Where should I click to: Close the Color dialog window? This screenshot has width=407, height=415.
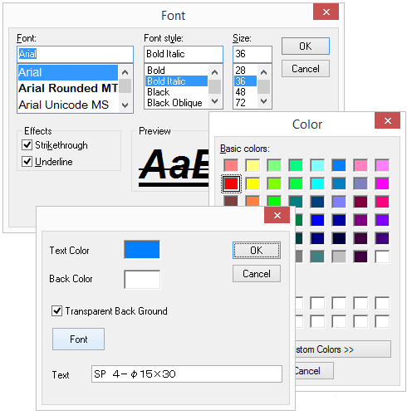tap(387, 120)
